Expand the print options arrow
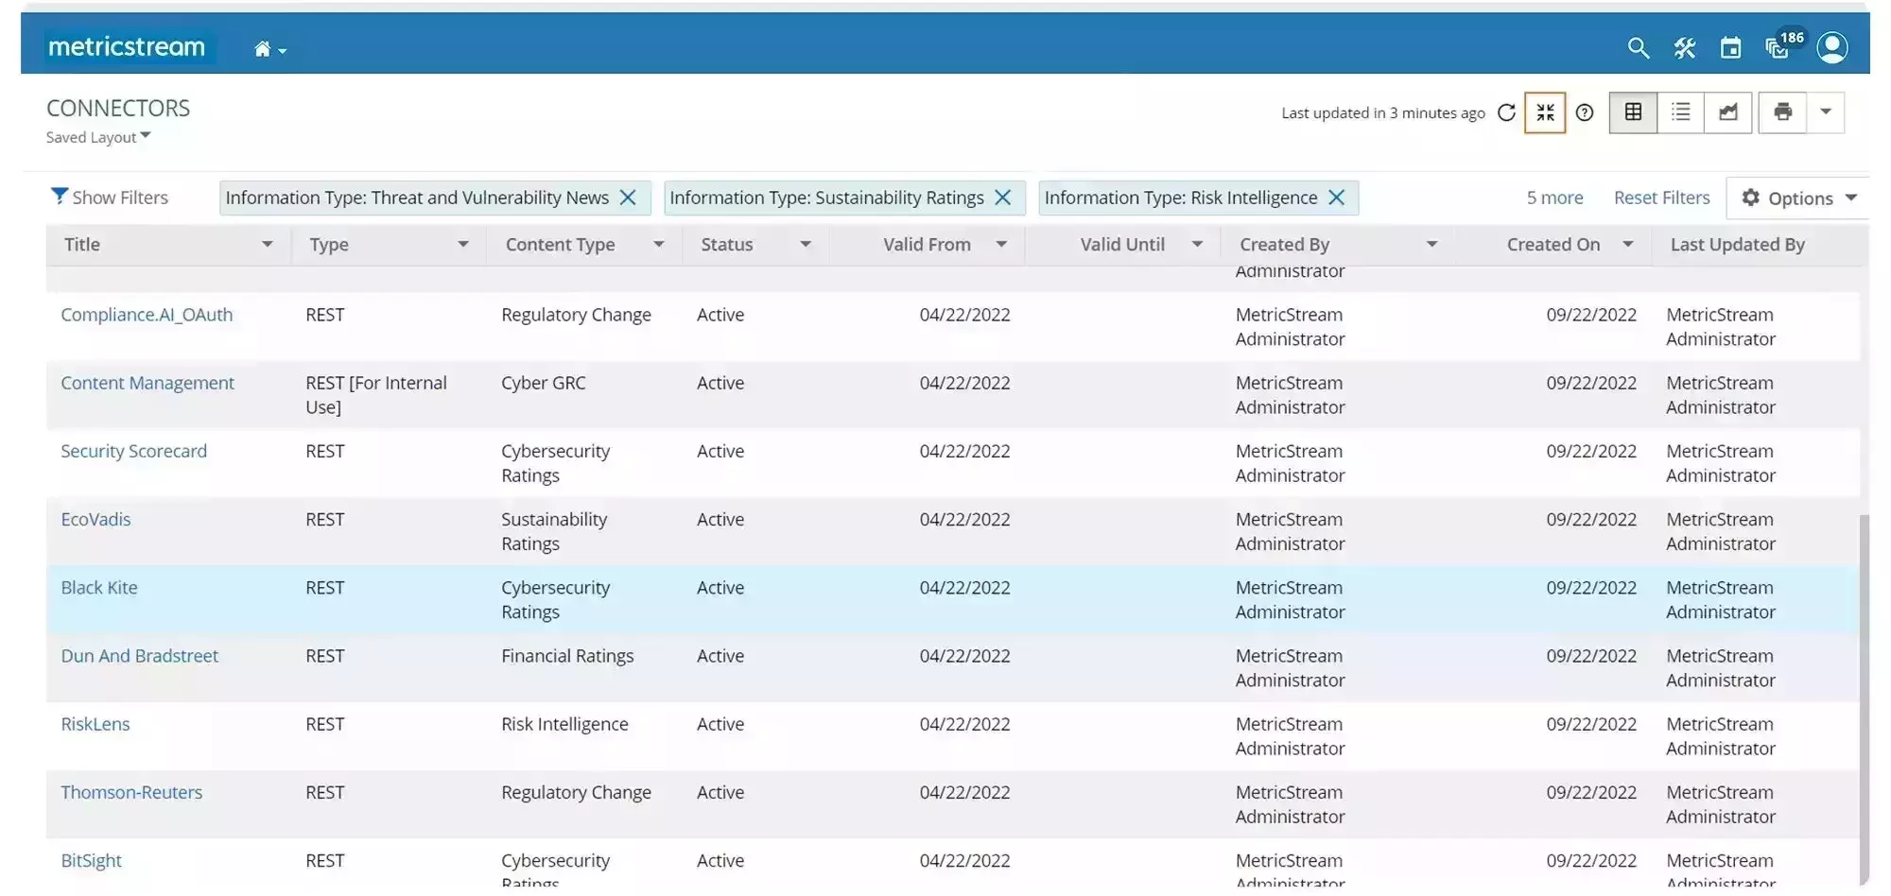 click(x=1826, y=112)
